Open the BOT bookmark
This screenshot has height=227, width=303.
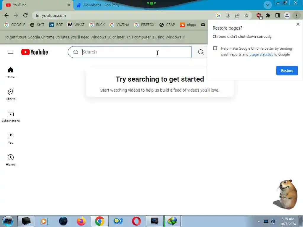point(56,25)
